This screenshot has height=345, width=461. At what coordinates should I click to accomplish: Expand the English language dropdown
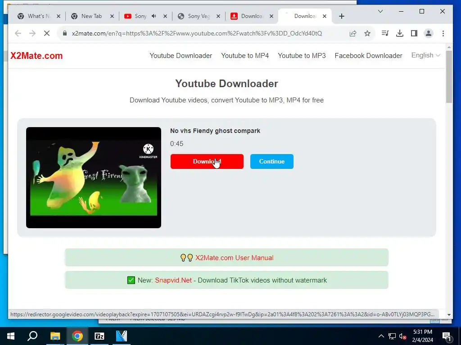point(425,55)
